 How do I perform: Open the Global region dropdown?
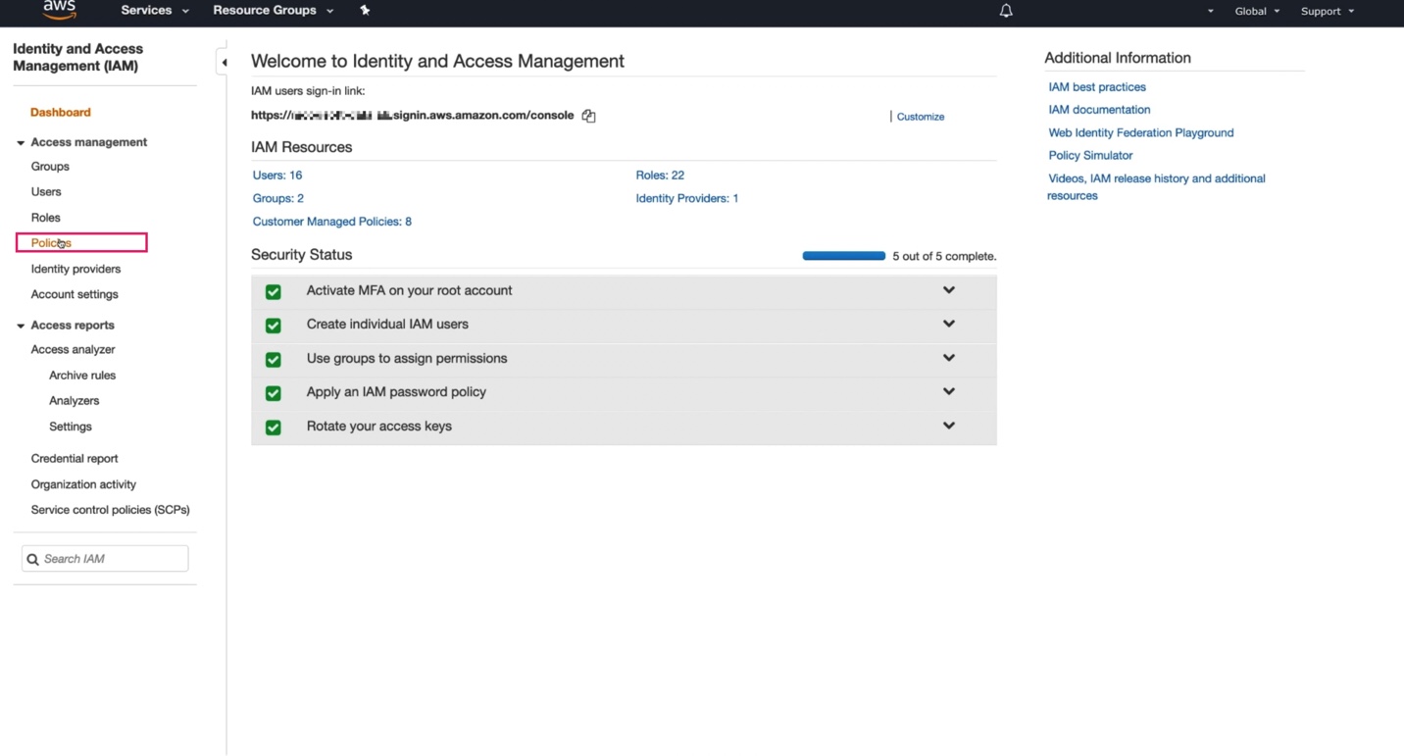click(1257, 12)
